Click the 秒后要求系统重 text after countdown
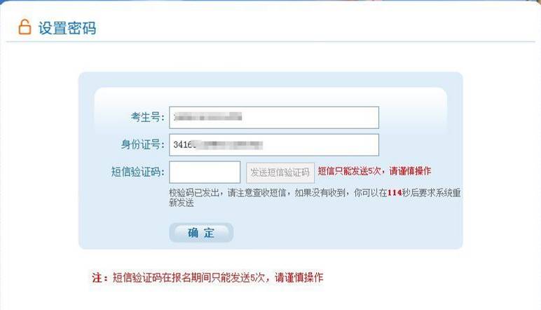This screenshot has width=541, height=310. pyautogui.click(x=431, y=193)
